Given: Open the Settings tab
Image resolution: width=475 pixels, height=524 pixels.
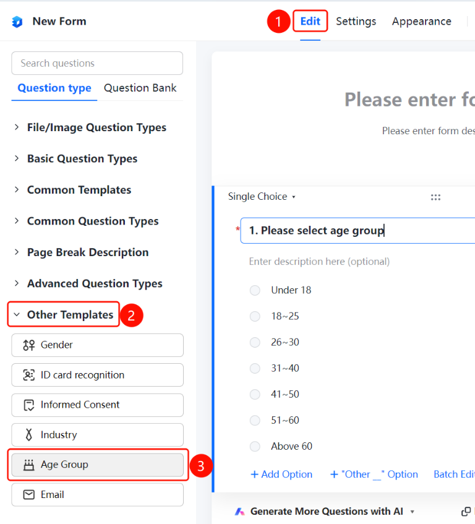Looking at the screenshot, I should point(356,22).
